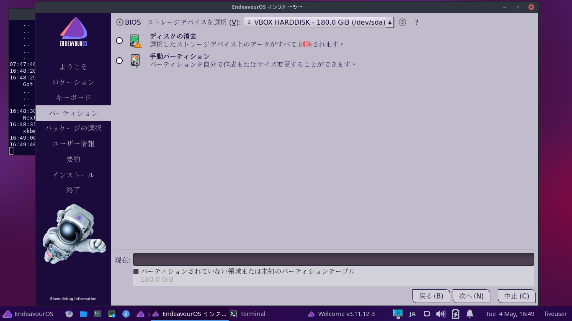Click the erase disk warning drive icon
This screenshot has width=572, height=321.
[135, 41]
